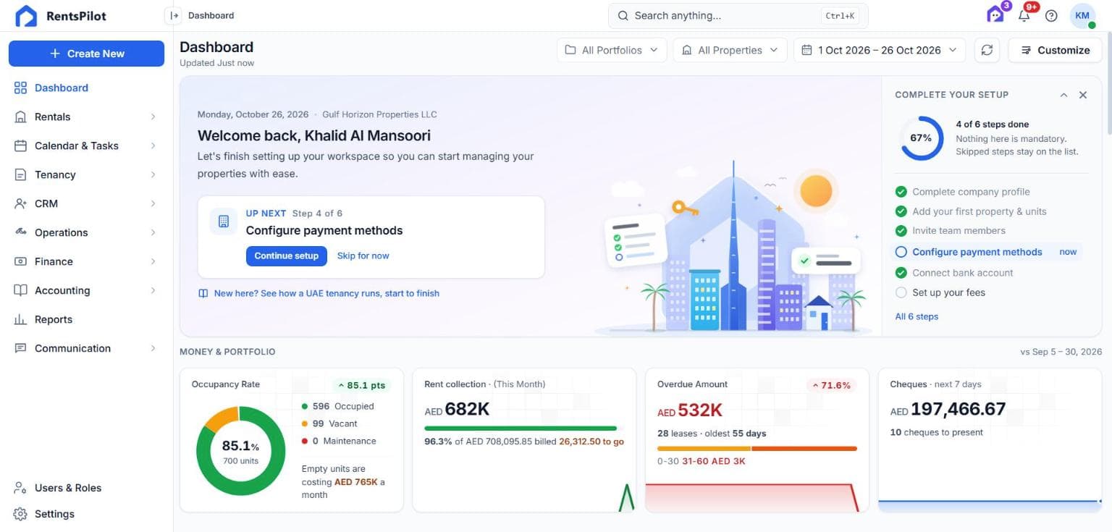The width and height of the screenshot is (1112, 532).
Task: Click the Rent collection green progress bar
Action: [521, 428]
